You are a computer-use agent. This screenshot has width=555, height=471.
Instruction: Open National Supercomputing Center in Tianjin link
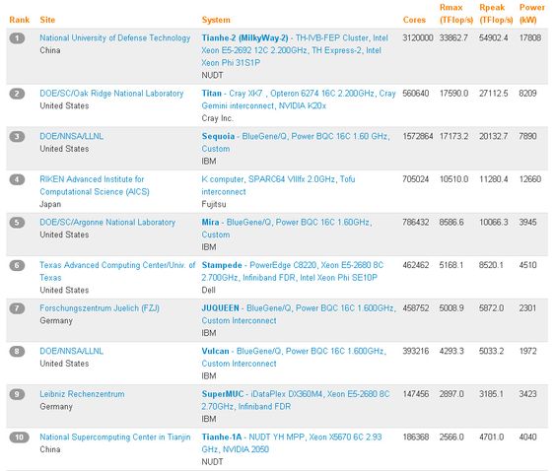point(115,437)
